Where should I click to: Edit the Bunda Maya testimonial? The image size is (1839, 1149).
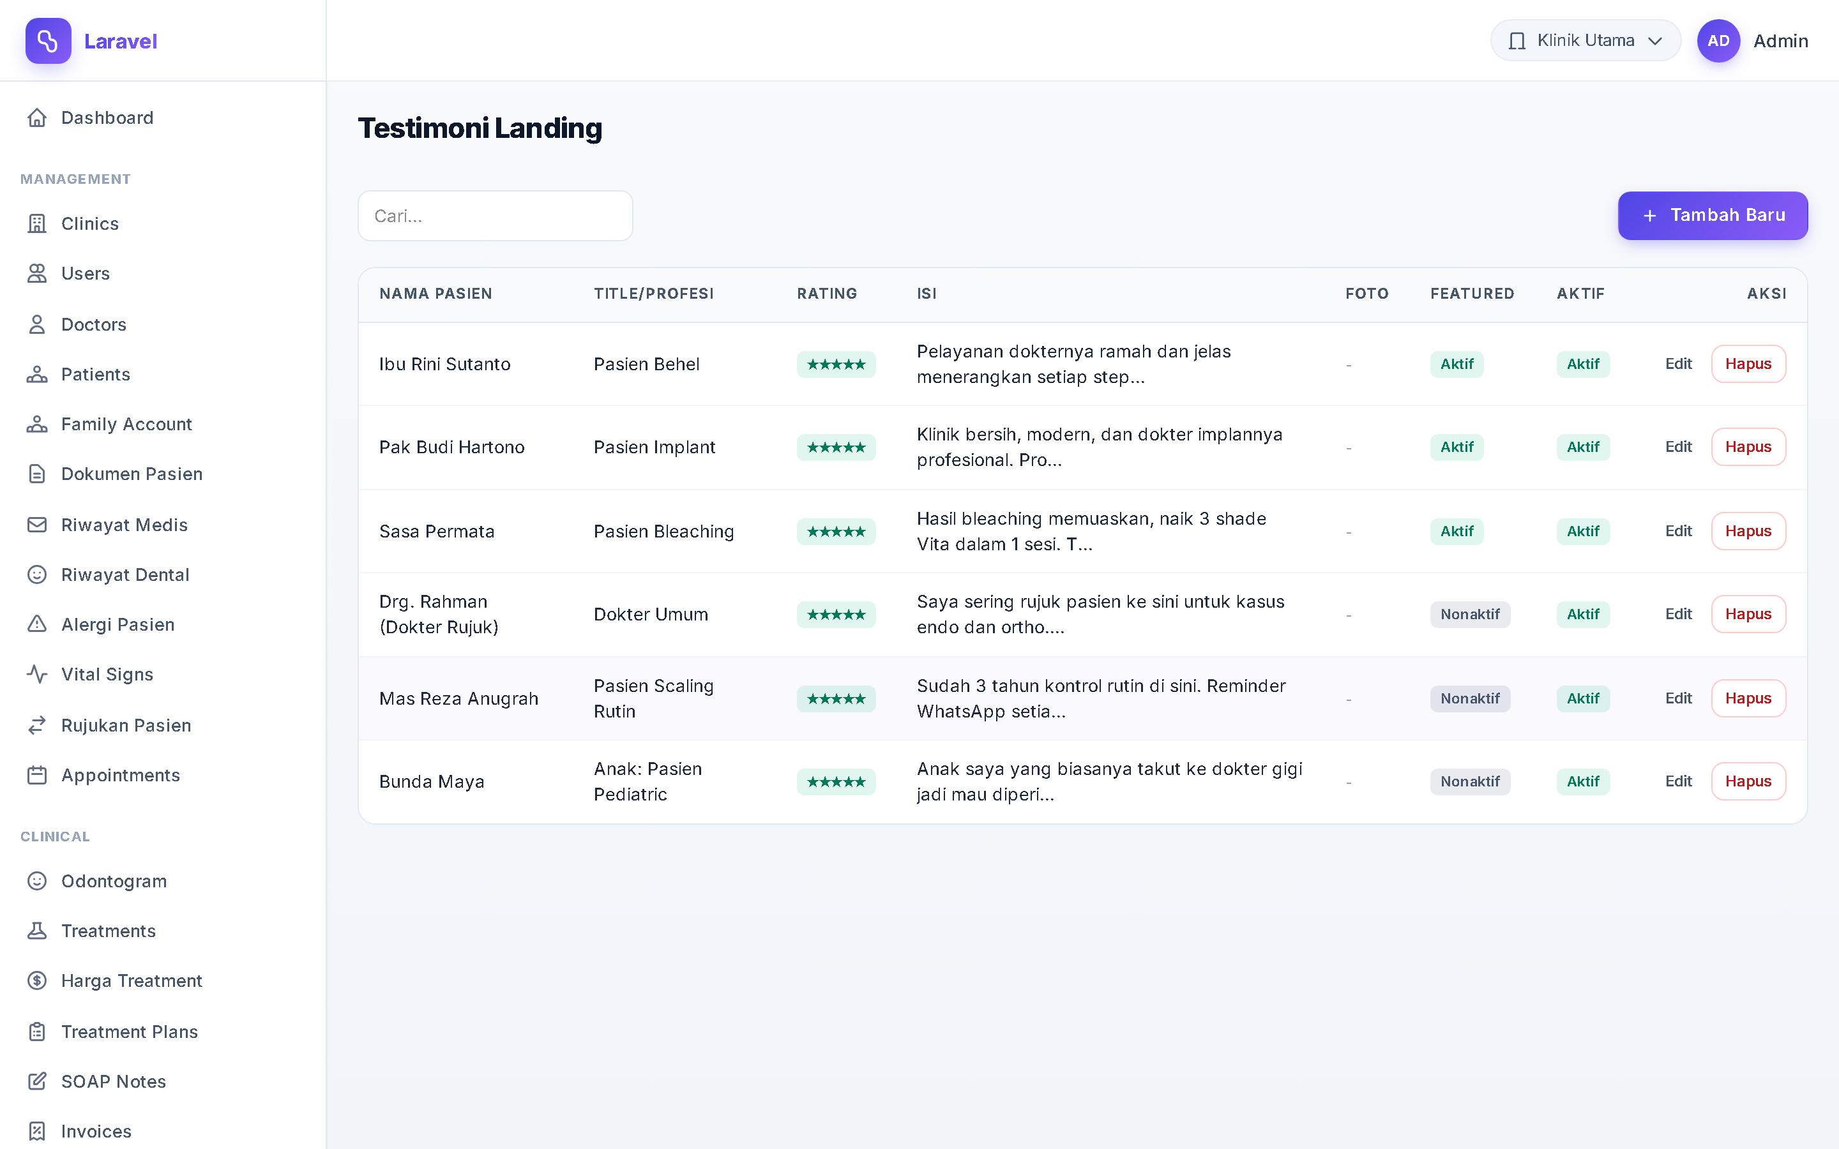1678,781
